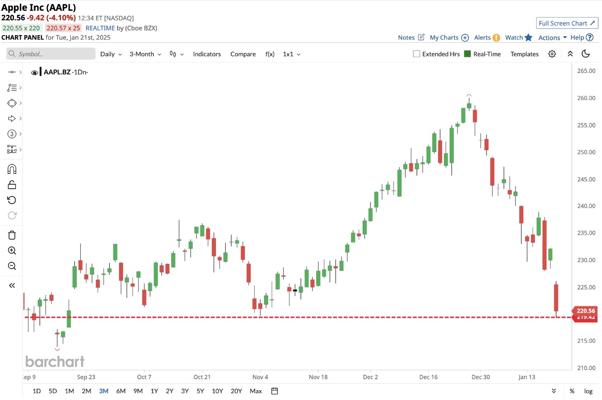Open the f(x) expressions menu

270,54
